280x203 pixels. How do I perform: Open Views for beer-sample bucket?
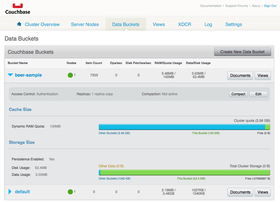(263, 75)
